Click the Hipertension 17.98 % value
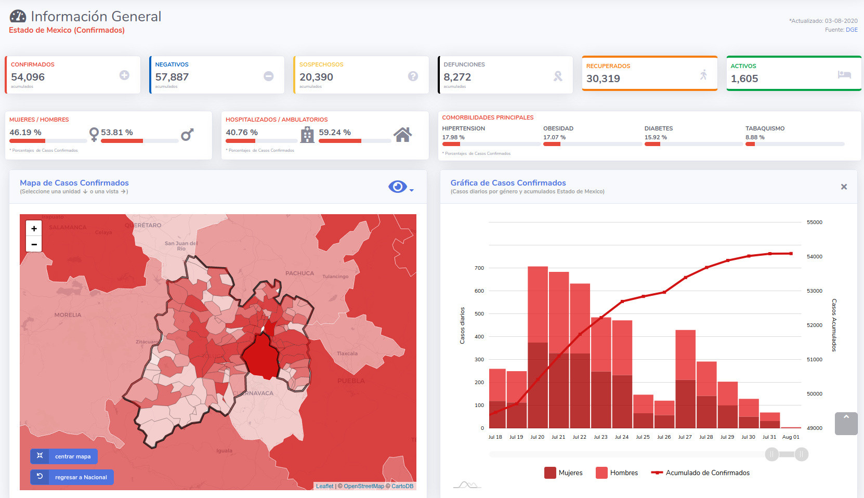This screenshot has width=864, height=498. (453, 137)
